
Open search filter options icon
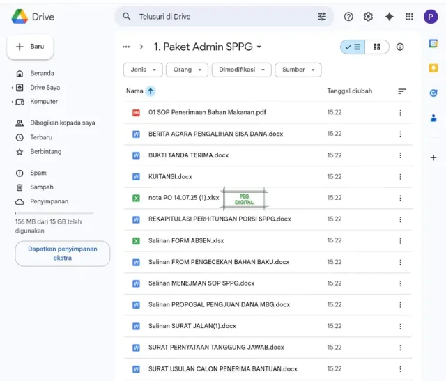321,17
